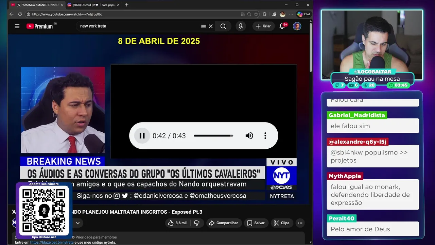Open browser apps icon in address bar
This screenshot has height=245, width=435.
tap(243, 14)
